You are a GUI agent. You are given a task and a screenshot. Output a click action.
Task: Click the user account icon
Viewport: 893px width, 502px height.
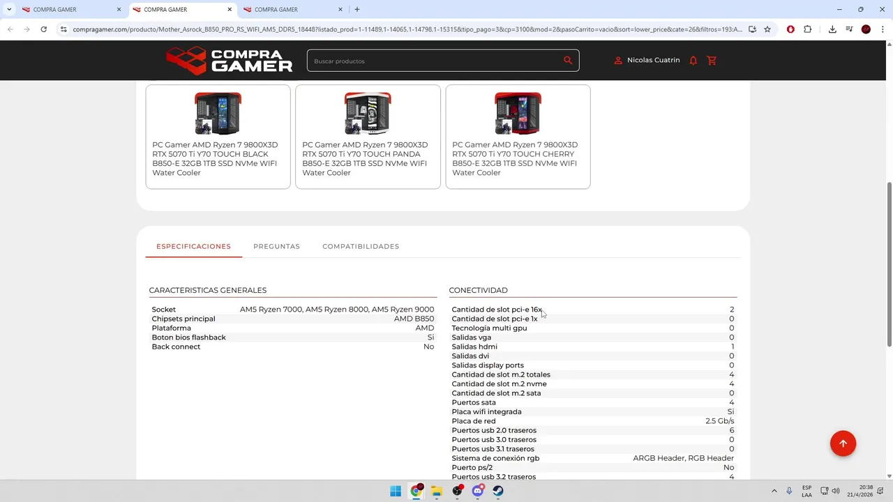[617, 61]
